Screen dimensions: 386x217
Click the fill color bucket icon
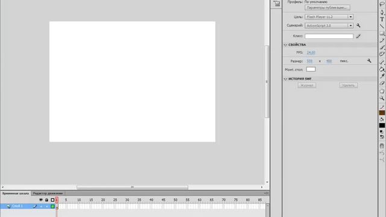coord(382,119)
